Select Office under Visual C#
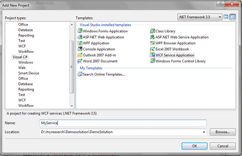The image size is (242, 156). 23,78
